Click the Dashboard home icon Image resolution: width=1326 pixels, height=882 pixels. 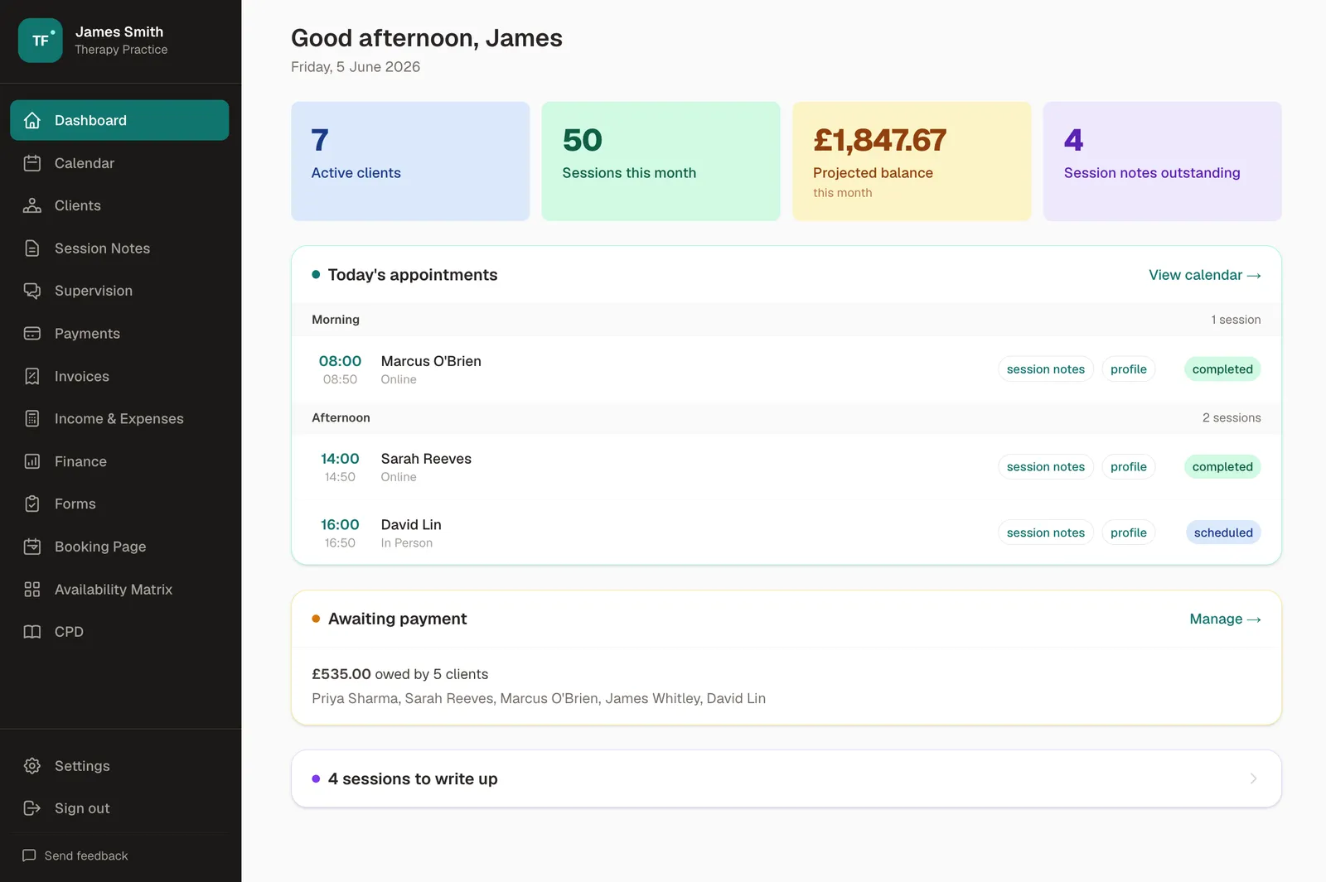pos(32,120)
